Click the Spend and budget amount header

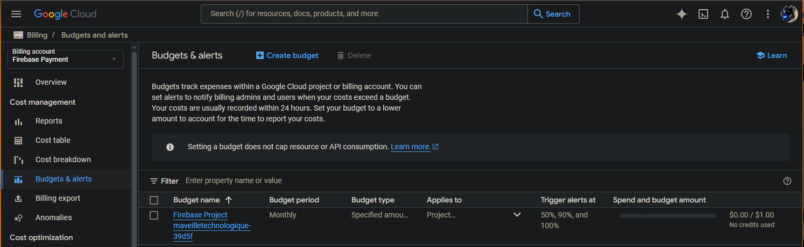click(659, 200)
